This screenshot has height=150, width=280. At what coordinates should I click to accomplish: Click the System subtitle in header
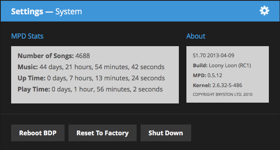click(x=69, y=12)
